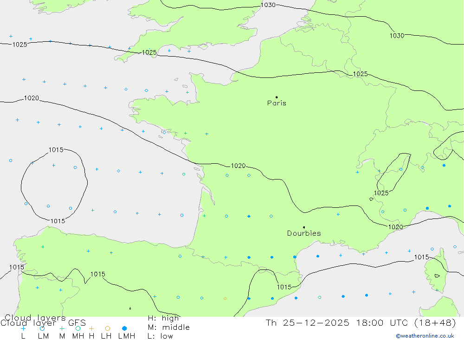Click the 'MH' legend label

pyautogui.click(x=78, y=336)
